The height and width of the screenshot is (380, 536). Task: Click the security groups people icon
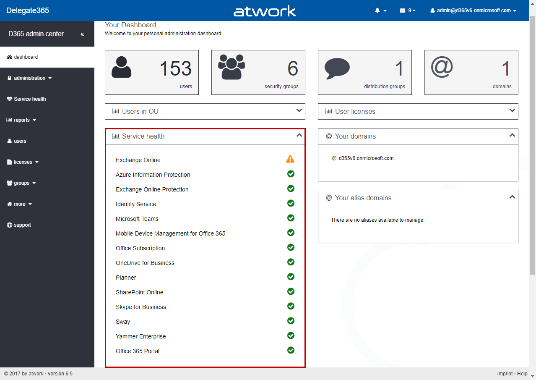[232, 67]
